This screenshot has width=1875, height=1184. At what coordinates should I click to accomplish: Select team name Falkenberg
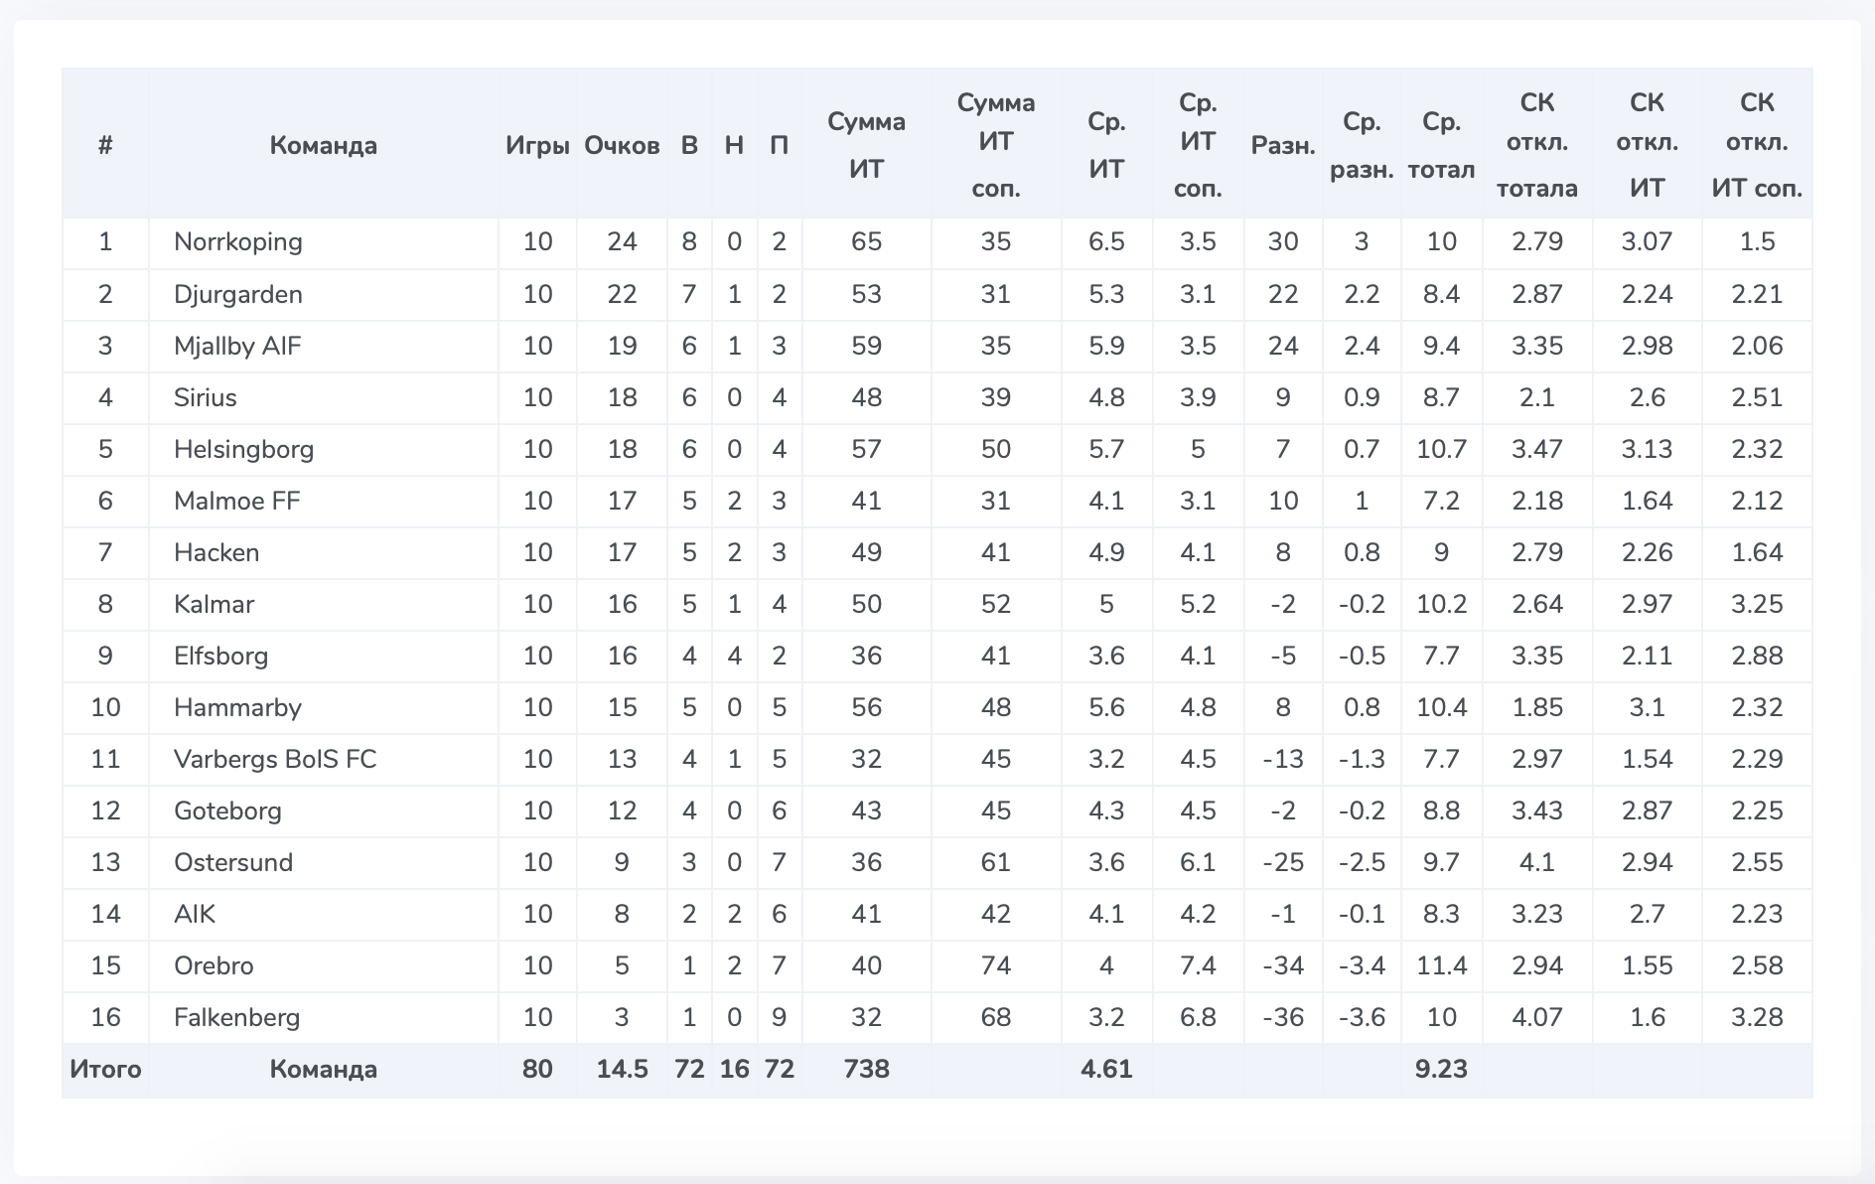(x=236, y=1017)
